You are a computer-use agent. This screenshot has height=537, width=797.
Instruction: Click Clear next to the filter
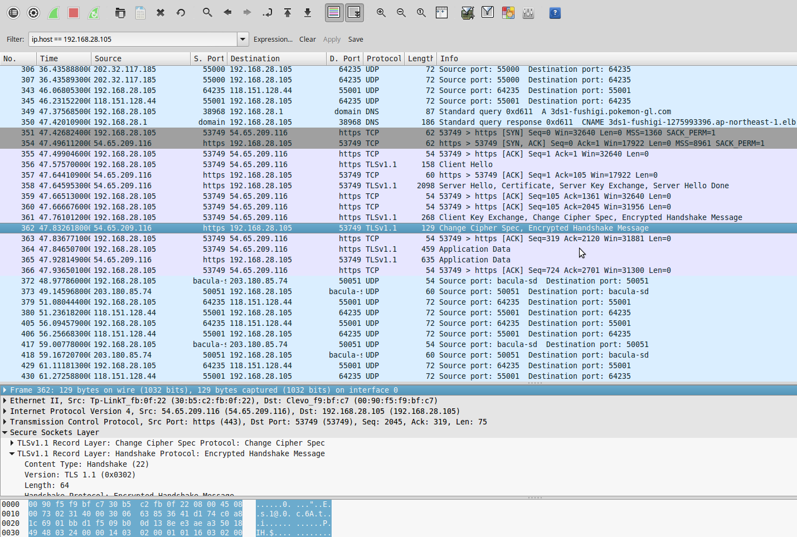tap(308, 39)
